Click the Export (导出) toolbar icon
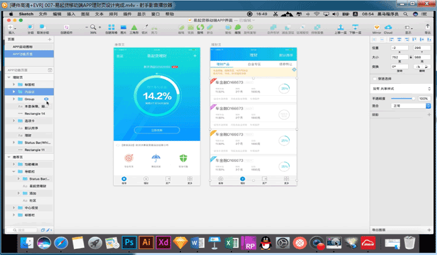 pyautogui.click(x=428, y=27)
